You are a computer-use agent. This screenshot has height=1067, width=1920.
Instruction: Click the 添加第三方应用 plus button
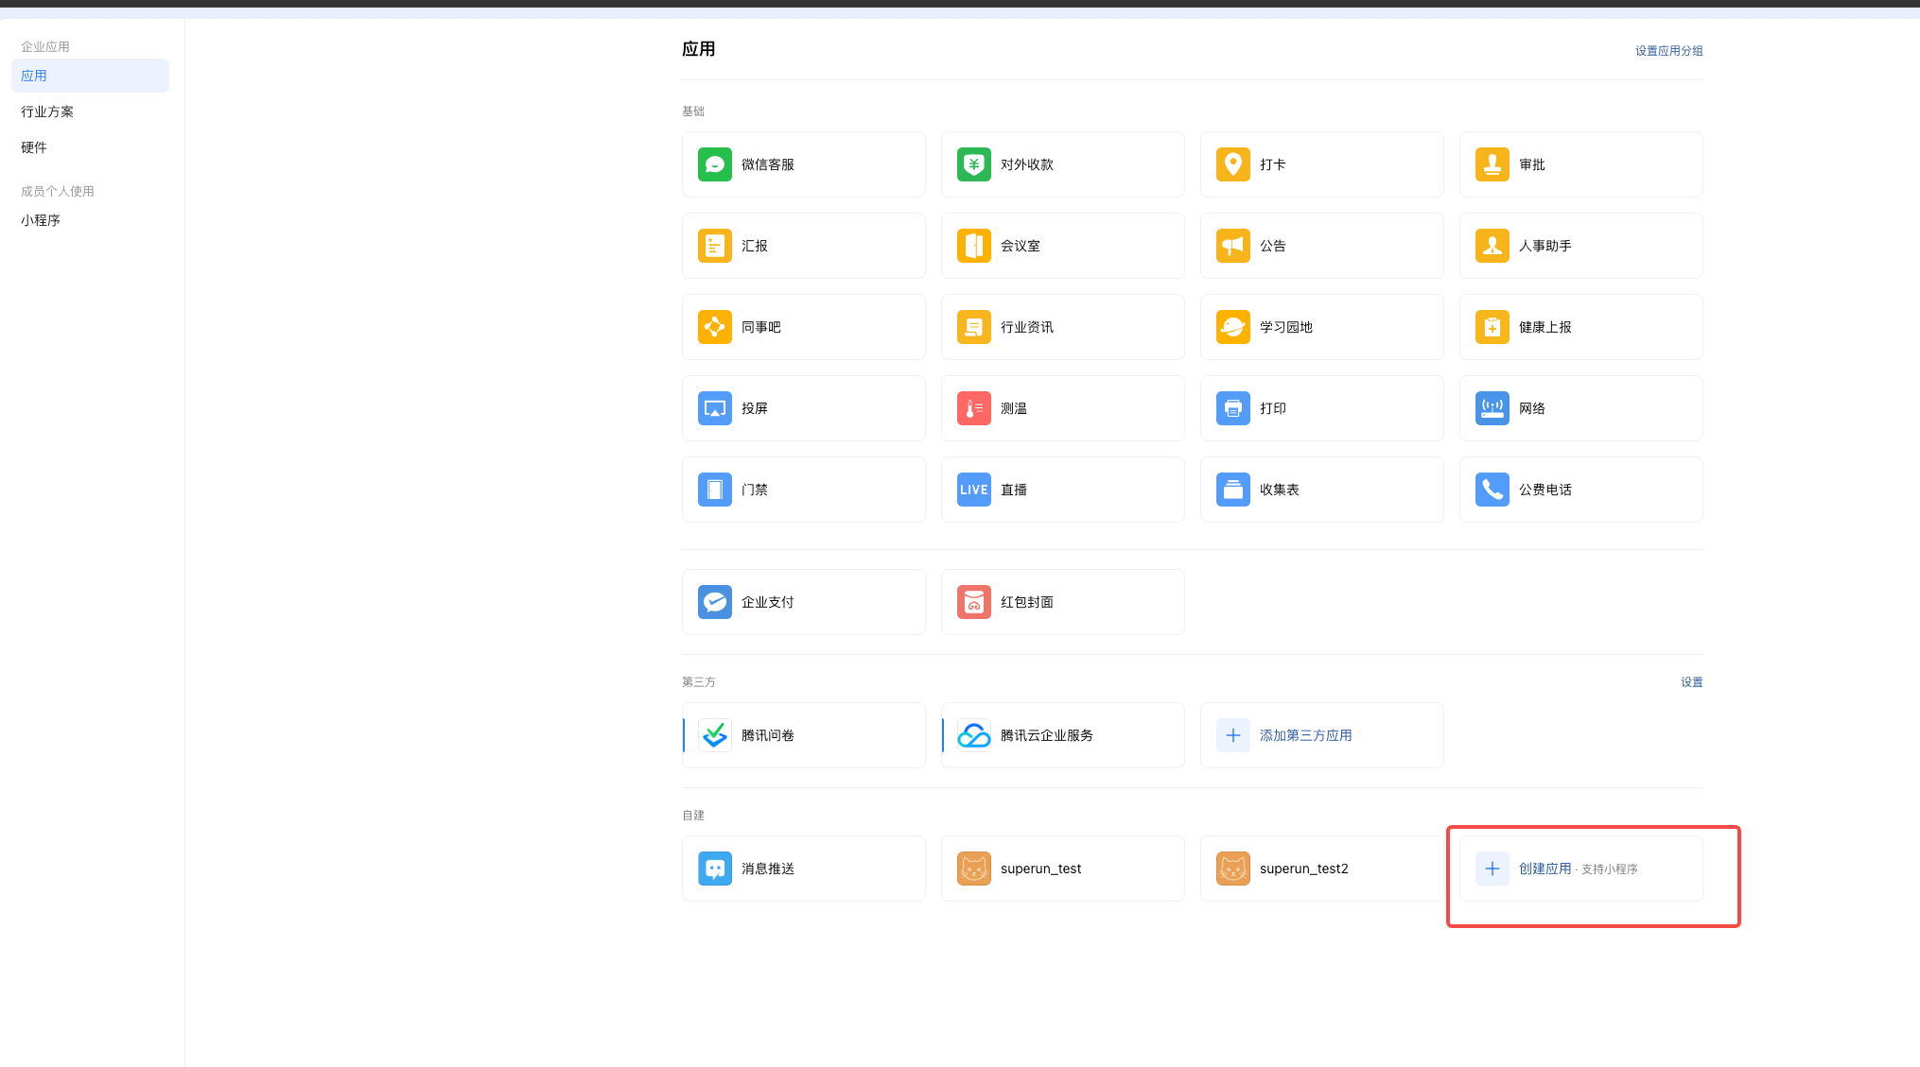pyautogui.click(x=1232, y=735)
